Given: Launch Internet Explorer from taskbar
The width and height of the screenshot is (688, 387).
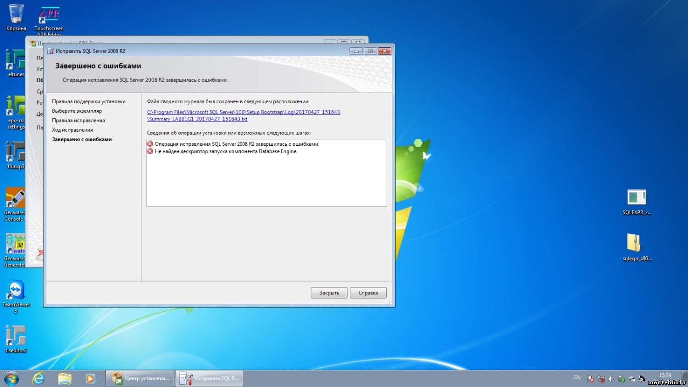Looking at the screenshot, I should tap(39, 378).
